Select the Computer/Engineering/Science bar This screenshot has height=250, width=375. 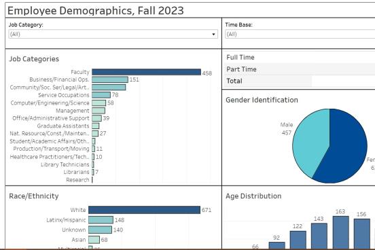click(99, 103)
